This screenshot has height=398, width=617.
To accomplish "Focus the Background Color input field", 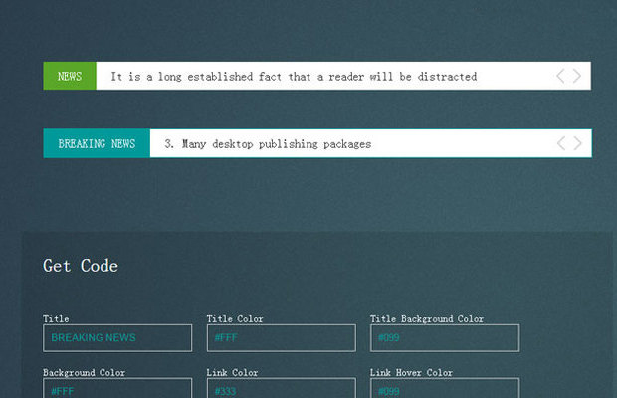I will point(117,389).
